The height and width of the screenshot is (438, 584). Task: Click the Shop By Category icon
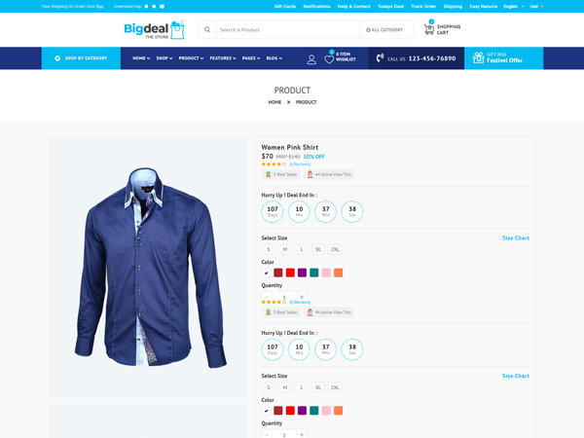(x=57, y=58)
